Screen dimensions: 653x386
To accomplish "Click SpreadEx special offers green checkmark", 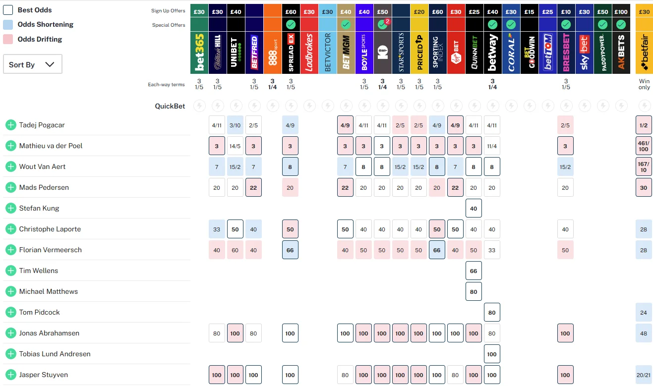I will click(291, 24).
